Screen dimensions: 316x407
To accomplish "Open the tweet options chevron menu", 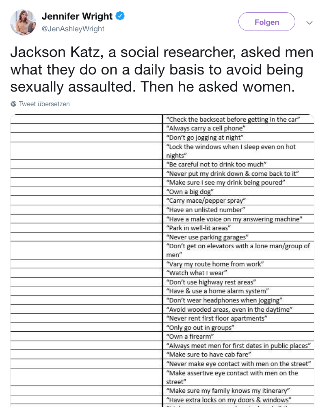I will coord(309,22).
